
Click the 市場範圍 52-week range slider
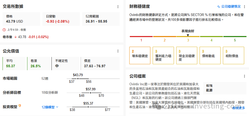coord(93,78)
